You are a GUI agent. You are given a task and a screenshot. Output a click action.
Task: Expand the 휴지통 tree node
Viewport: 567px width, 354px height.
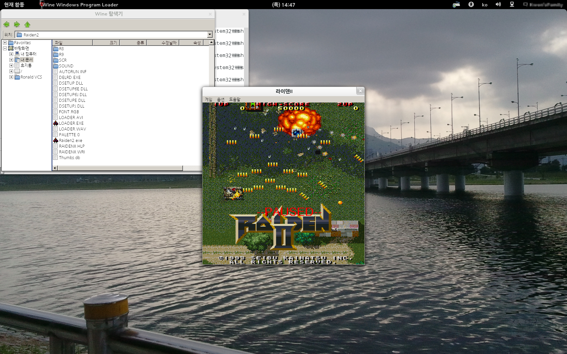point(11,65)
